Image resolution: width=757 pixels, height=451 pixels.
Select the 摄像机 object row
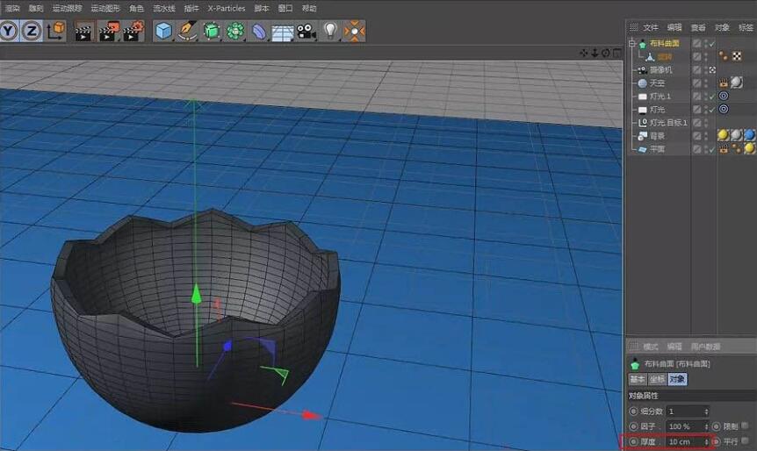pos(660,70)
